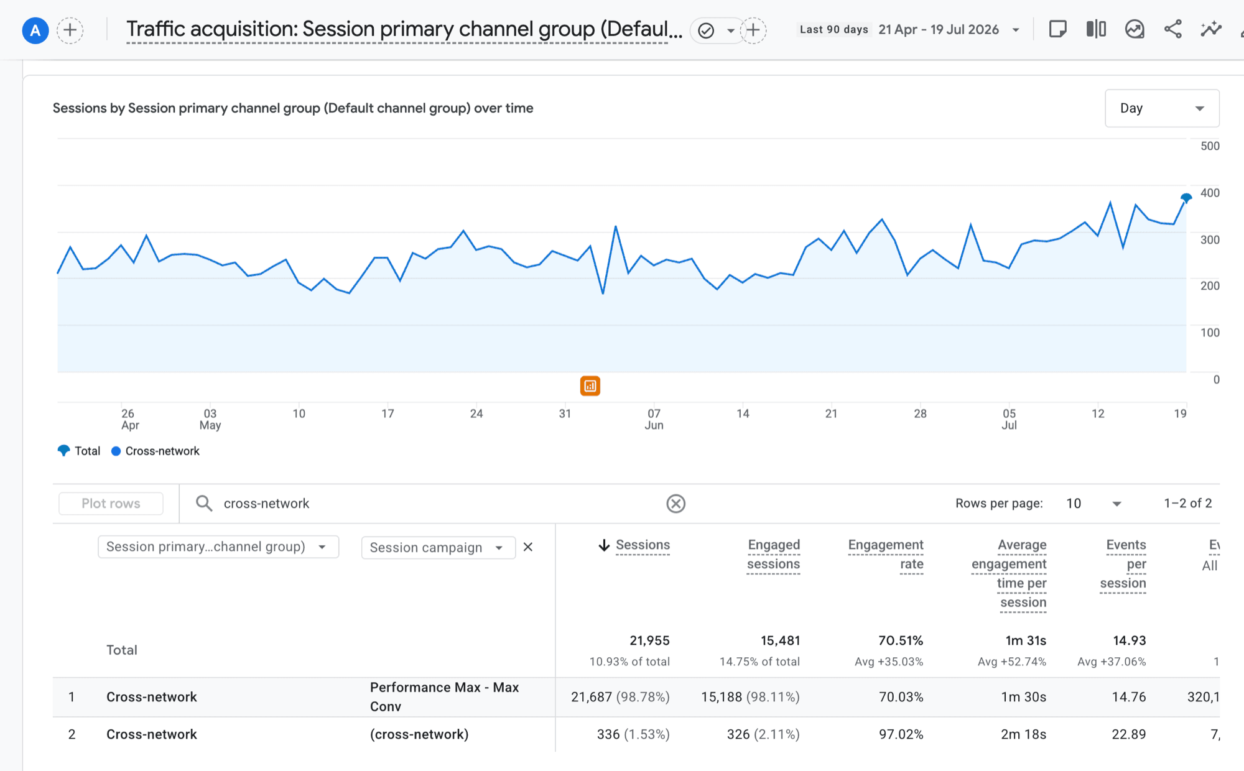This screenshot has height=771, width=1244.
Task: Remove Session campaign secondary dimension
Action: point(528,547)
